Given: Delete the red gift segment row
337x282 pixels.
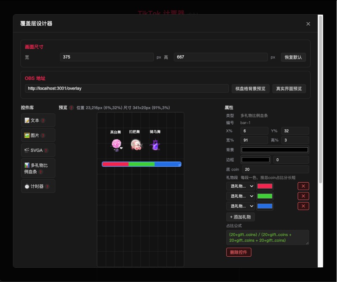Looking at the screenshot, I should tap(303, 186).
